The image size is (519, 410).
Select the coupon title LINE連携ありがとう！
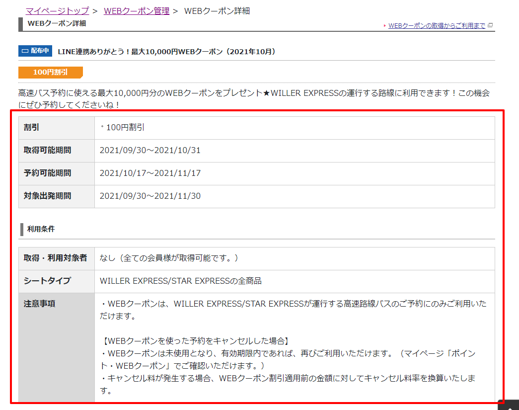(166, 52)
